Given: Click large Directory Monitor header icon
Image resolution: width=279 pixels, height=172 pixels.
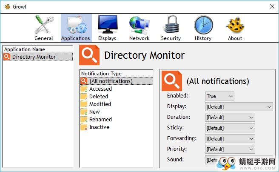Looking at the screenshot, I should (89, 55).
